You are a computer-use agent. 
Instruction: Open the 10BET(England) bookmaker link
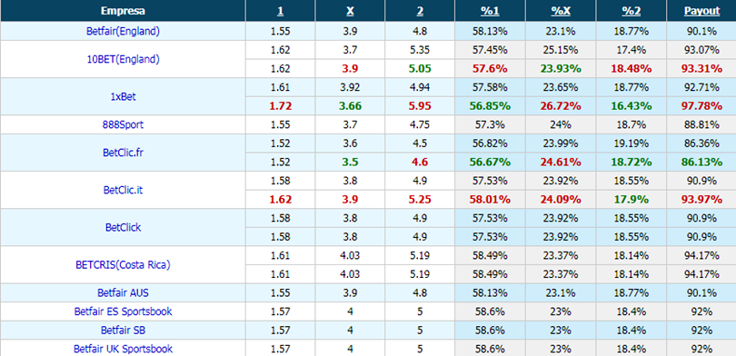click(x=123, y=60)
